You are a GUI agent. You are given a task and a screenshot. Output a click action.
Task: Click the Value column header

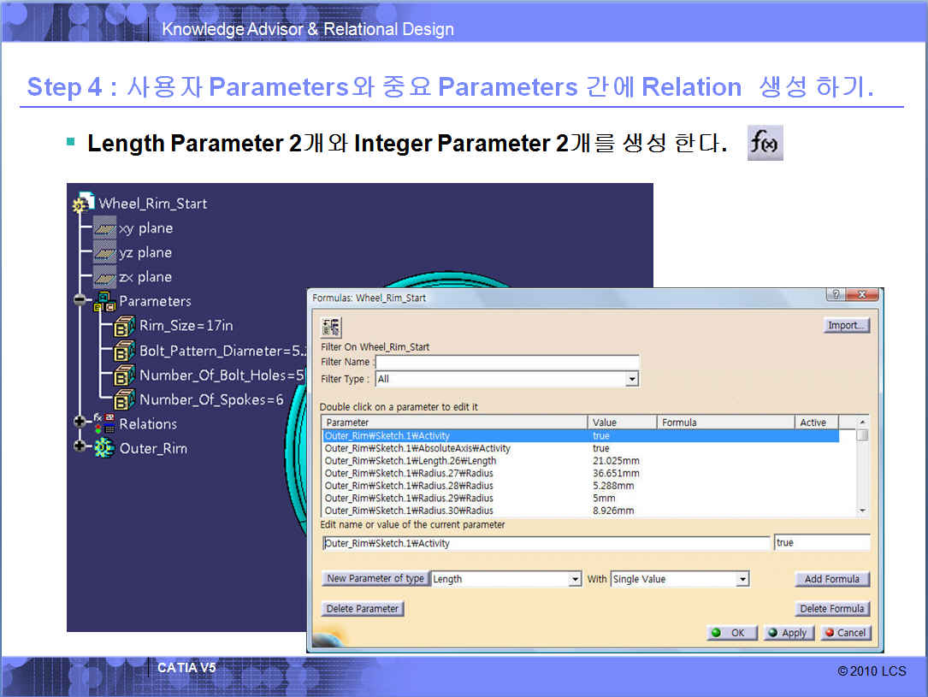pos(622,422)
